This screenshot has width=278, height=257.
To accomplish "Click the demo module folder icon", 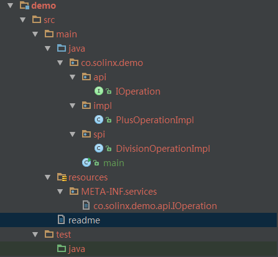I will click(x=24, y=6).
